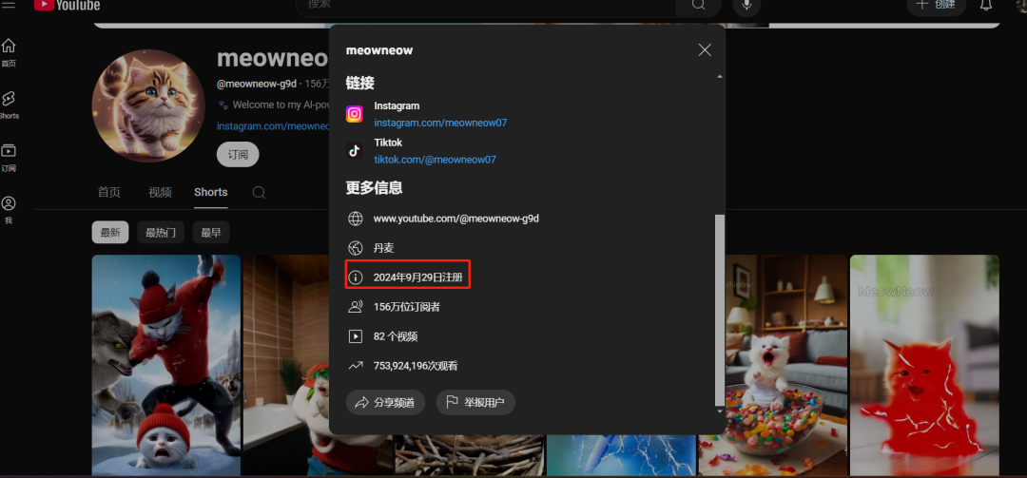Open the You (我) sidebar icon
This screenshot has width=1027, height=478.
(9, 205)
